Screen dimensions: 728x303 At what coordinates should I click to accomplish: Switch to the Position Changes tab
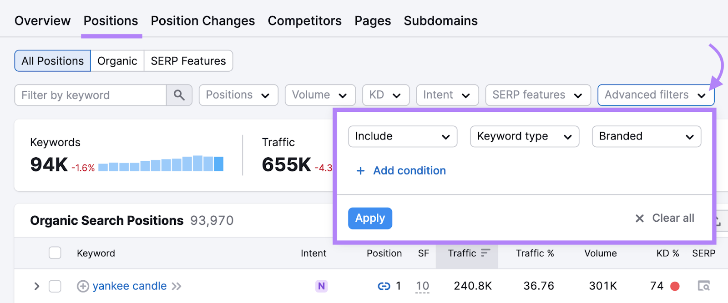202,21
